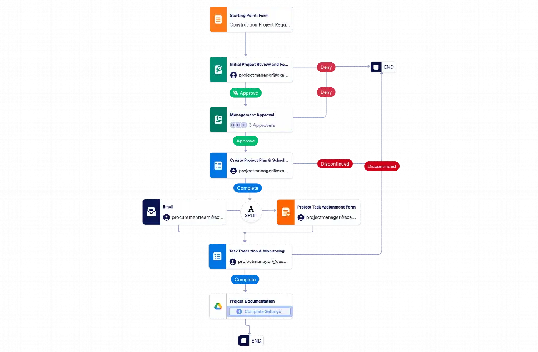Image resolution: width=538 pixels, height=352 pixels.
Task: Click the '3 Approvers' text
Action: [x=262, y=125]
